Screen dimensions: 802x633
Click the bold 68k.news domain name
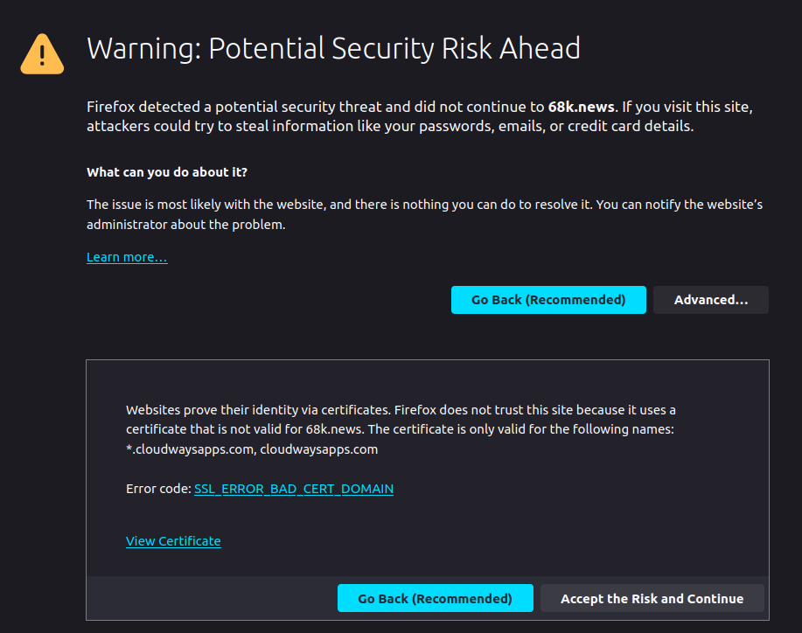pyautogui.click(x=581, y=107)
